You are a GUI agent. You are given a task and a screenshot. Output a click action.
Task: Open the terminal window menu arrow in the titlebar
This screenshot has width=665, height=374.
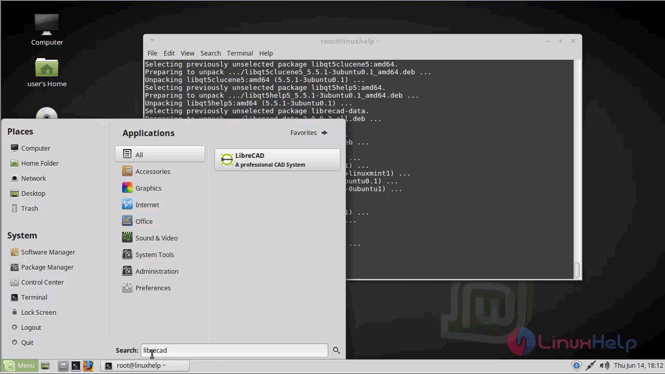point(152,41)
